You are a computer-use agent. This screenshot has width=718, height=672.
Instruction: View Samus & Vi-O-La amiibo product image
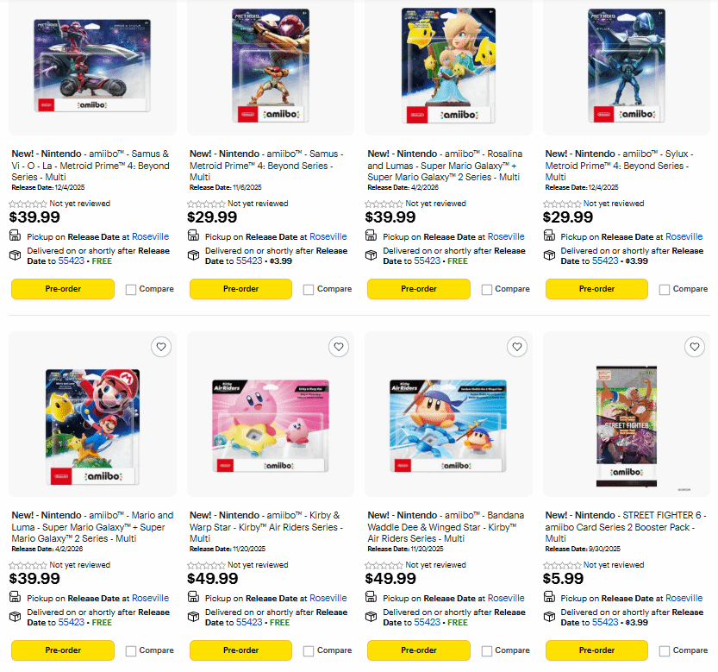tap(92, 65)
